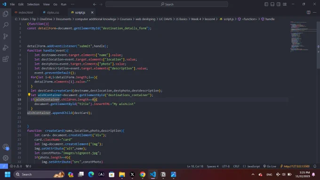Open Google Chrome from taskbar
The image size is (320, 180).
click(x=143, y=174)
